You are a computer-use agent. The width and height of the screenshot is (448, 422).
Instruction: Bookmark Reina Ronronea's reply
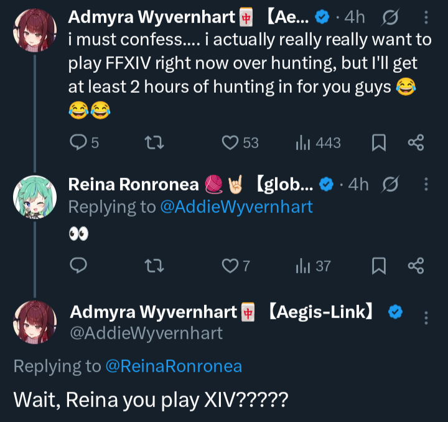[378, 266]
